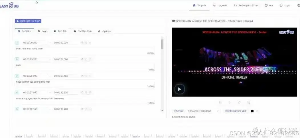Click the first action icon in subtitle row 3

82,76
